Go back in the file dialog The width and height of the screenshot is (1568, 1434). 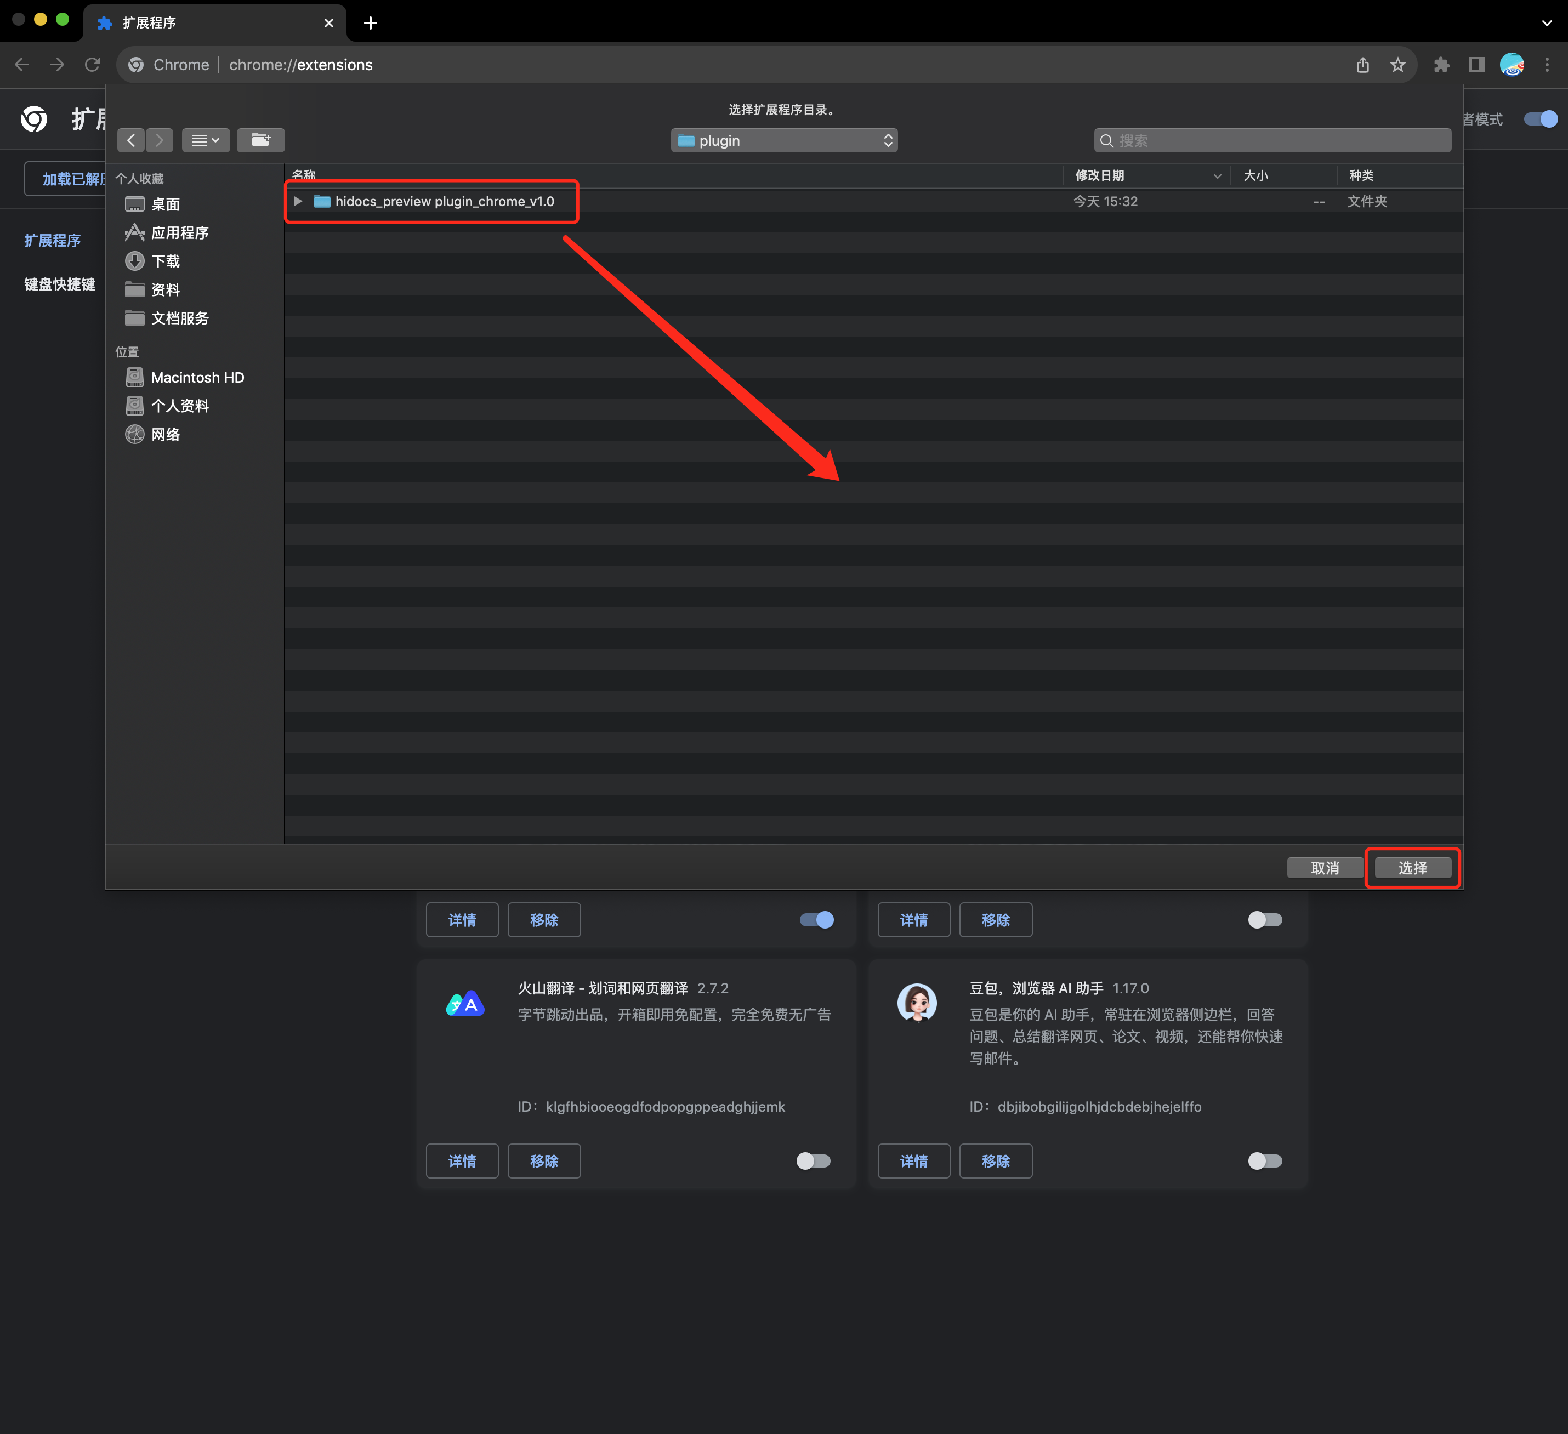click(x=130, y=140)
